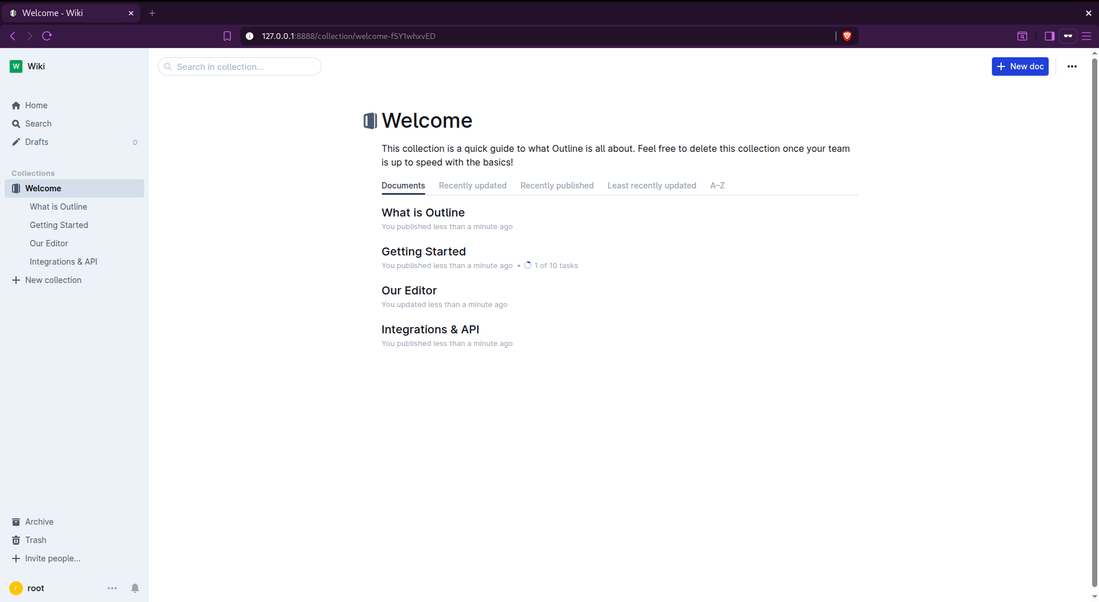This screenshot has width=1099, height=602.
Task: Open the 'Getting Started' document from list
Action: (424, 251)
